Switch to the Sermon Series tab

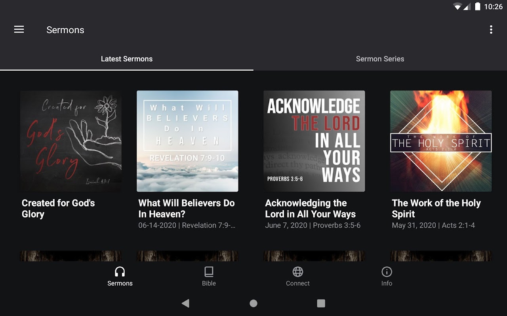tap(380, 59)
